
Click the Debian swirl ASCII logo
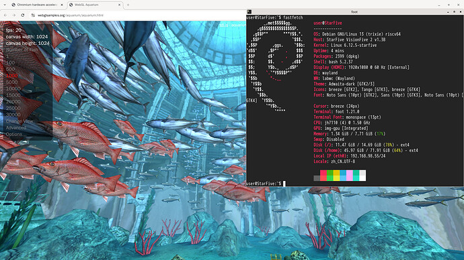(x=276, y=67)
